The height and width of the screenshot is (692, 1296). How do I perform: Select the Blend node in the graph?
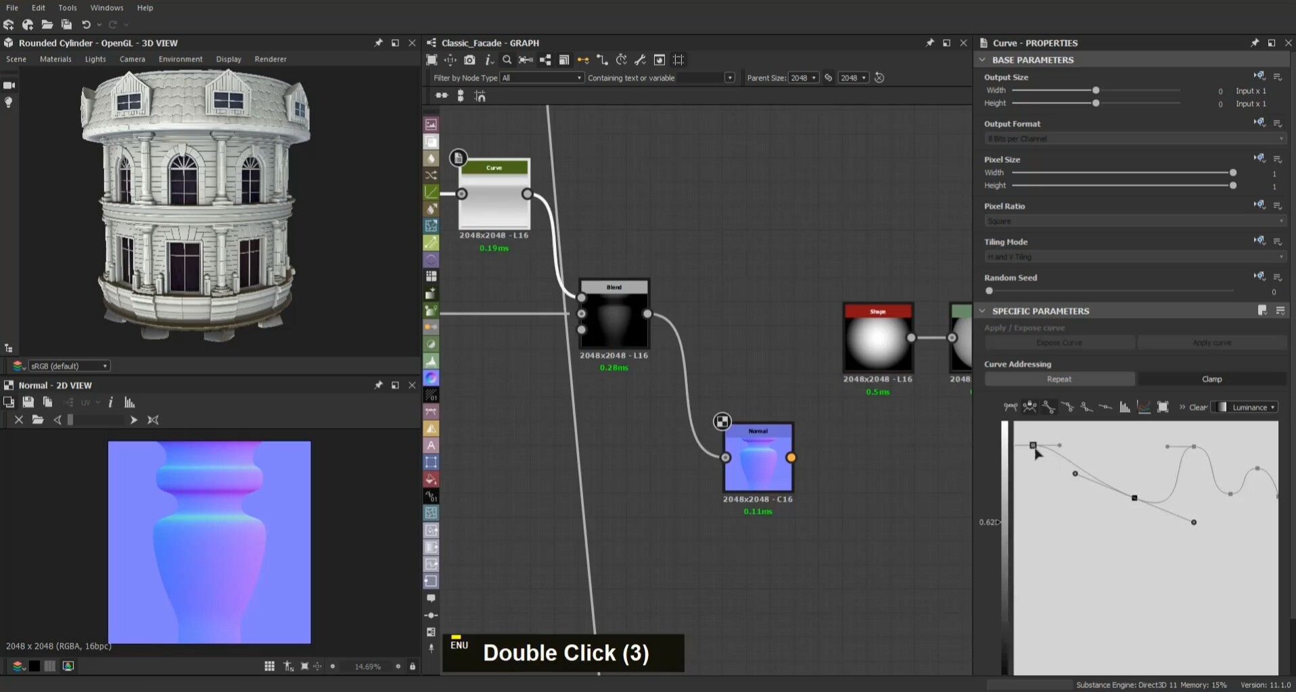(614, 316)
